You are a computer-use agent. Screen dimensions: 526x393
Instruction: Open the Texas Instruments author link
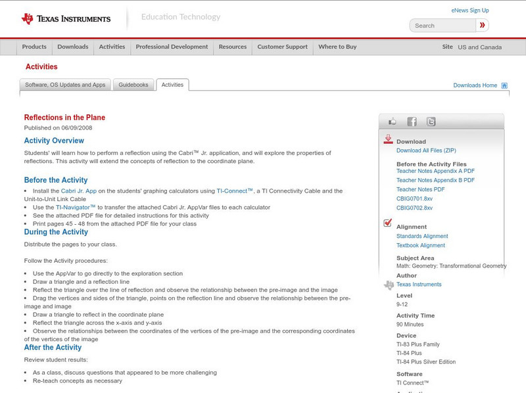pos(419,285)
